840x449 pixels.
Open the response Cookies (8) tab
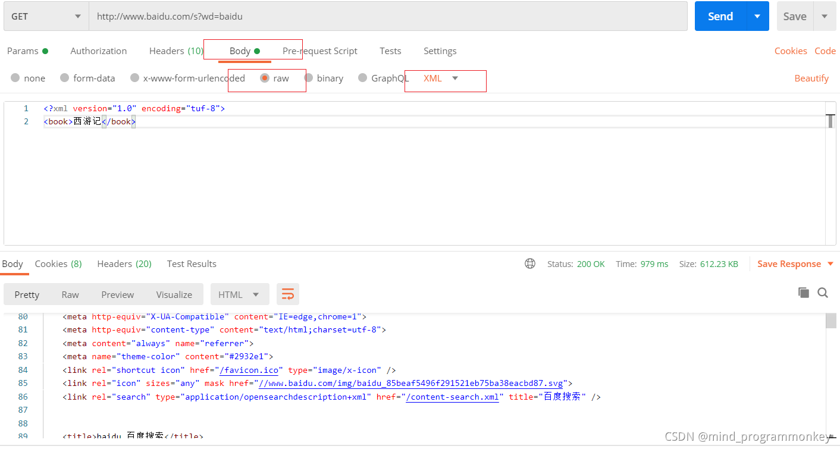point(58,263)
